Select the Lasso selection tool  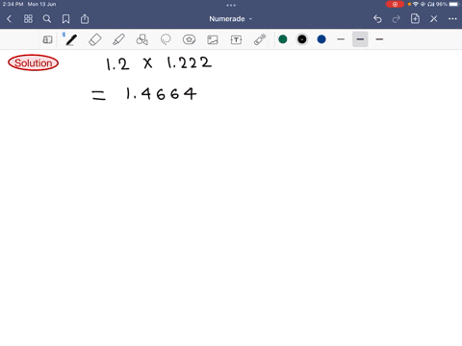(166, 39)
